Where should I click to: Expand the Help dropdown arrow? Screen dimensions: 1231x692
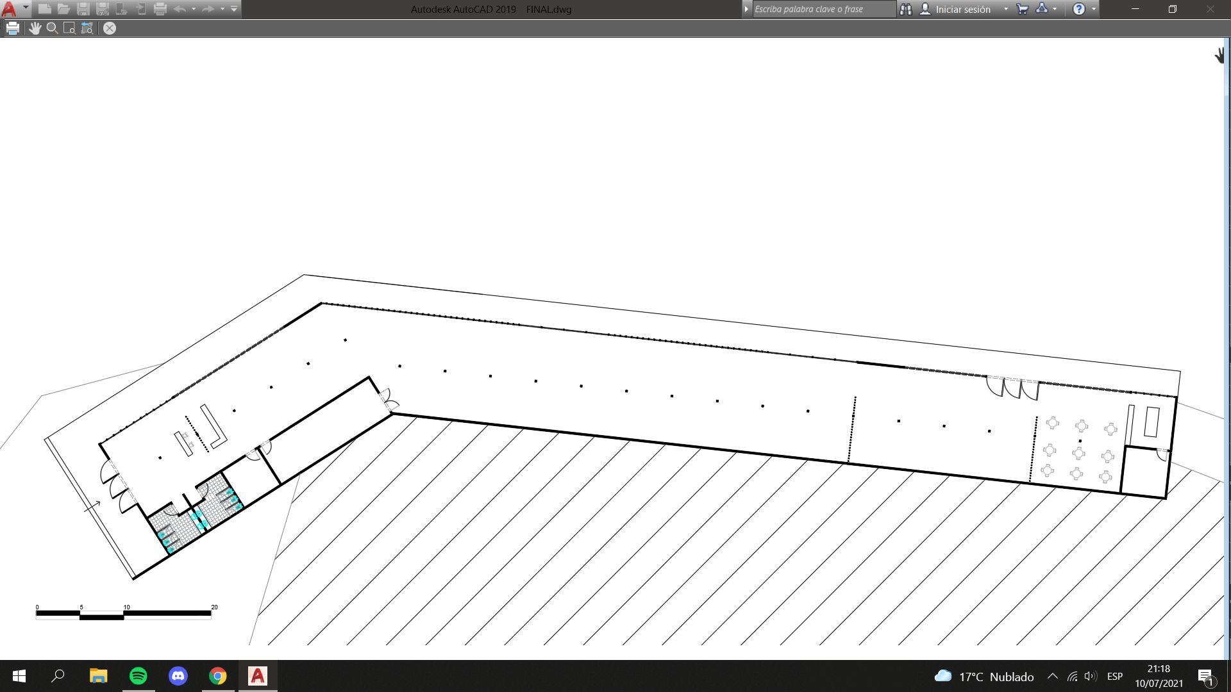pyautogui.click(x=1094, y=9)
